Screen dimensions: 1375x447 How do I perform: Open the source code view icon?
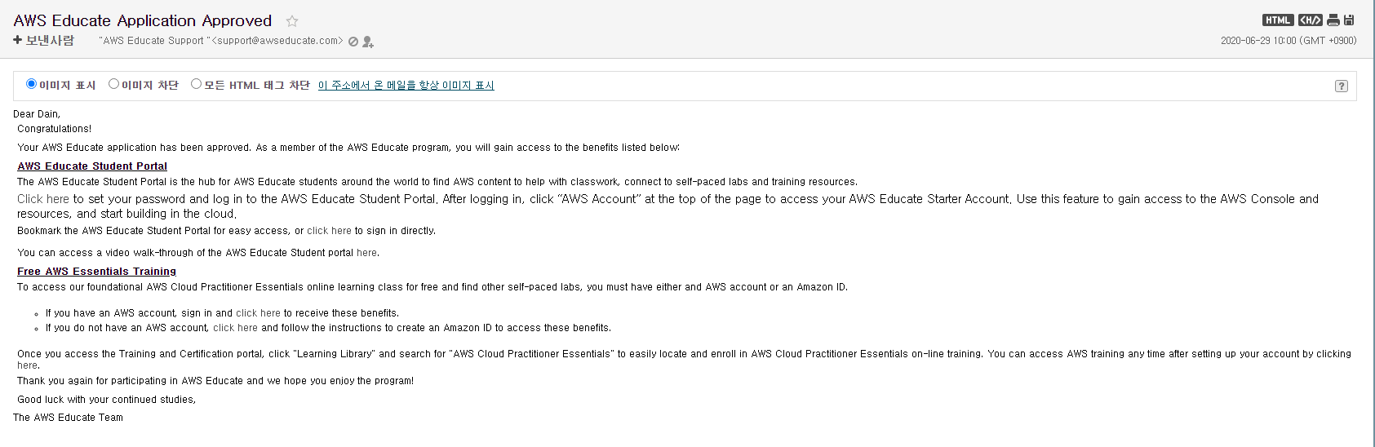pos(1310,20)
